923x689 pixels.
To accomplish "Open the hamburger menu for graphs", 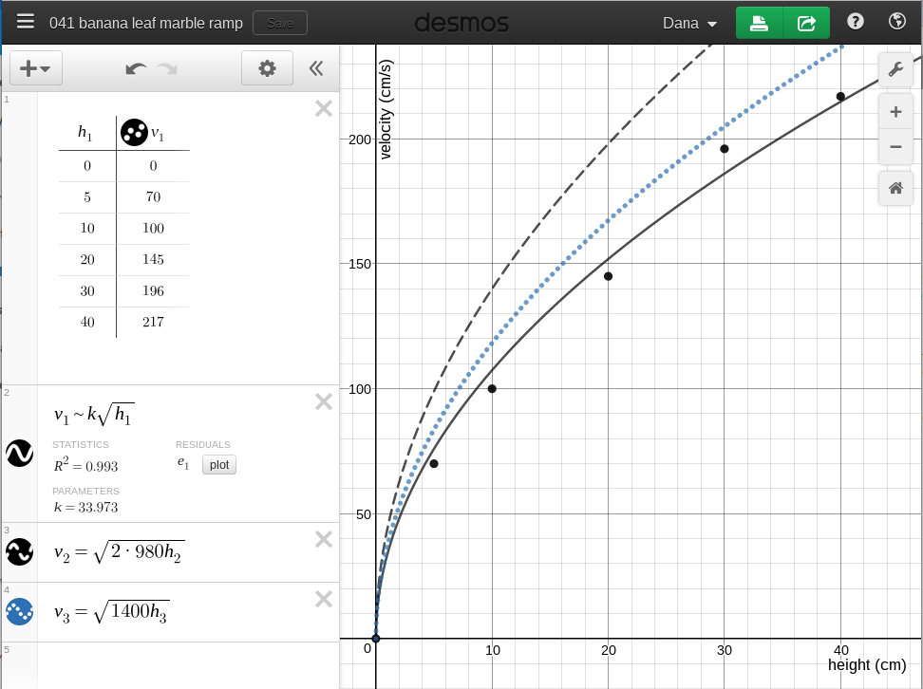I will 26,22.
